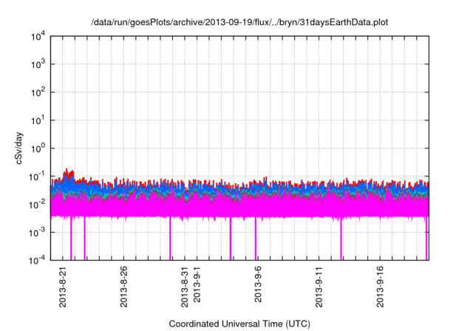The image size is (473, 331).
Task: Click the 2013-8-31 date label
Action: [x=185, y=287]
